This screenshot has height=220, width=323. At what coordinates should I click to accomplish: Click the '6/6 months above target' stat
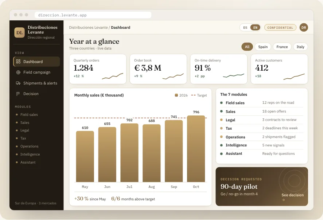(133, 199)
